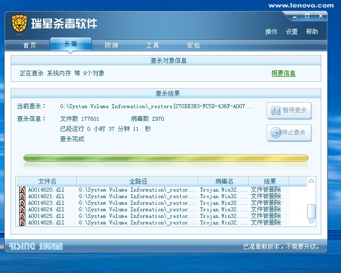Maximize the Rising antivirus window
Screen dimensions: 341x273
[307, 16]
